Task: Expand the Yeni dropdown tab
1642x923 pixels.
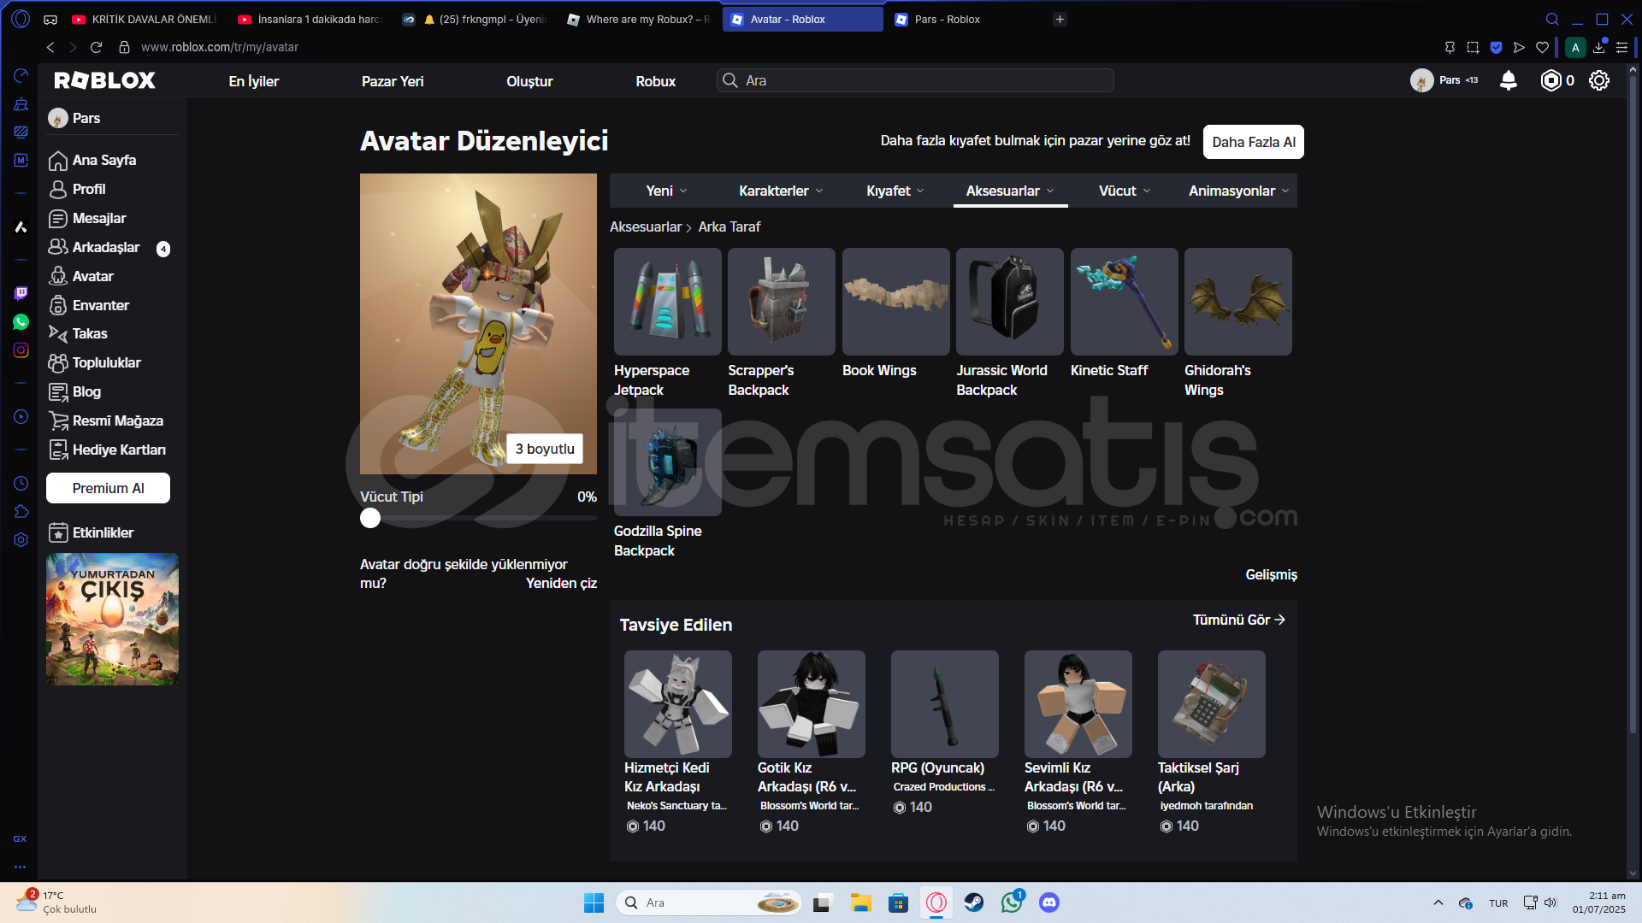Action: pos(666,191)
